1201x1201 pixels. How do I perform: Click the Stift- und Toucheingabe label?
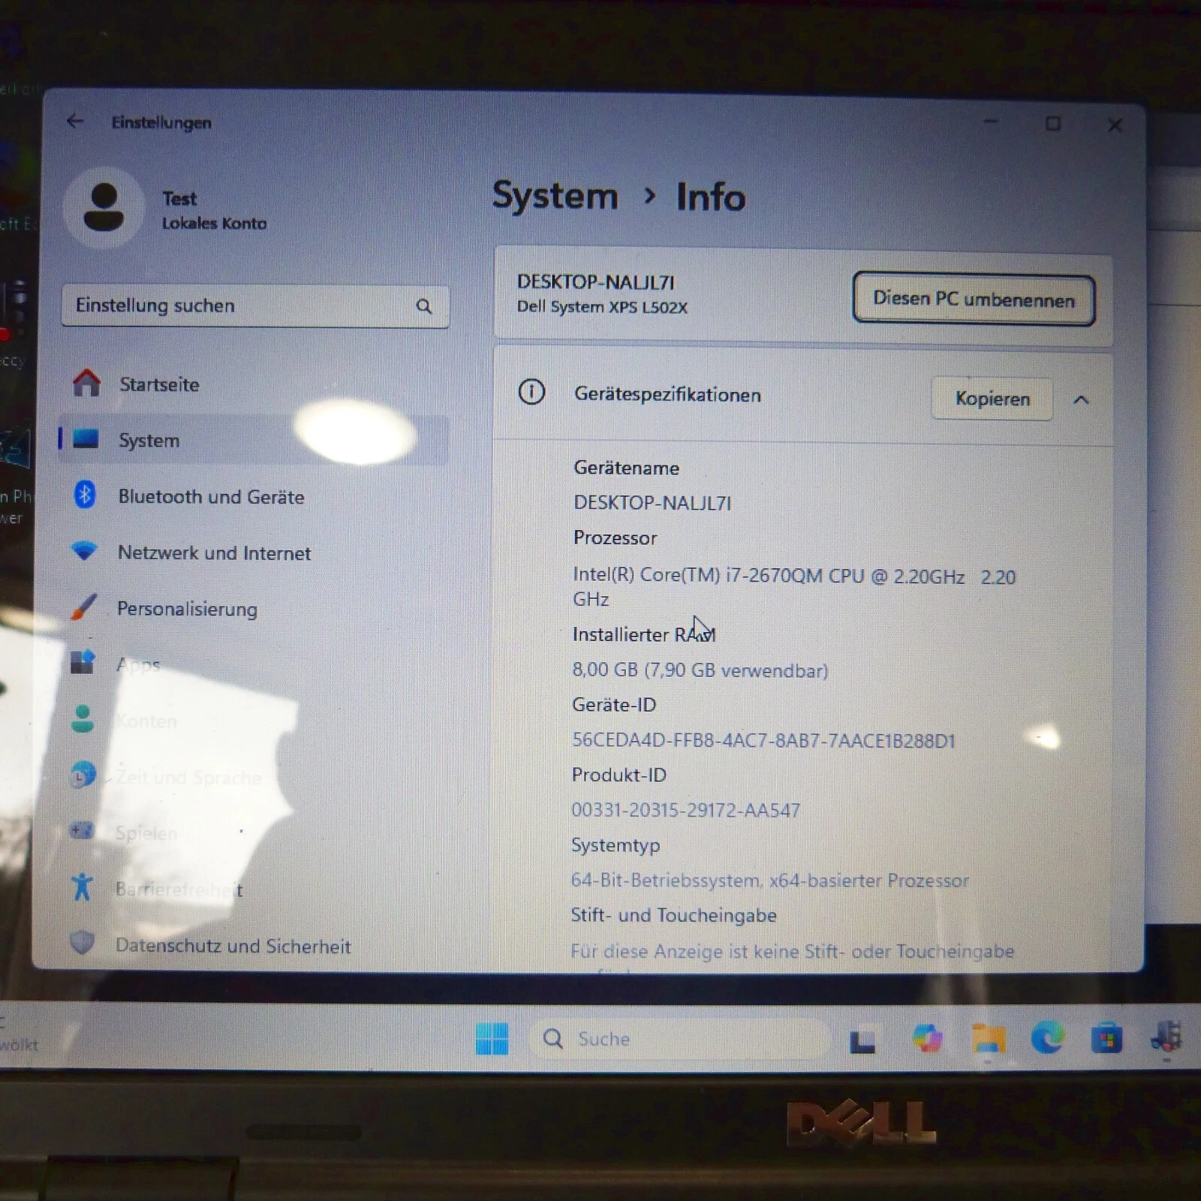click(x=673, y=915)
